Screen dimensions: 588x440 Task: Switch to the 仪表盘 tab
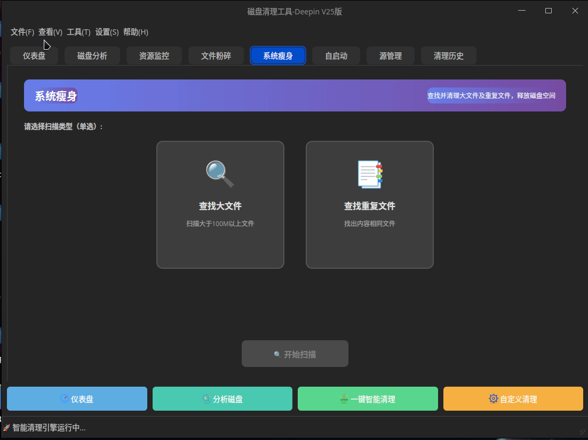click(x=34, y=56)
